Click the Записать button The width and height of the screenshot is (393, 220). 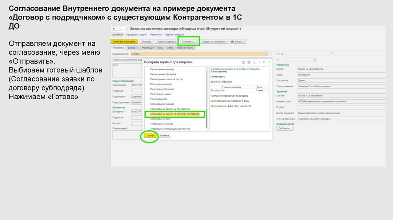pyautogui.click(x=146, y=42)
